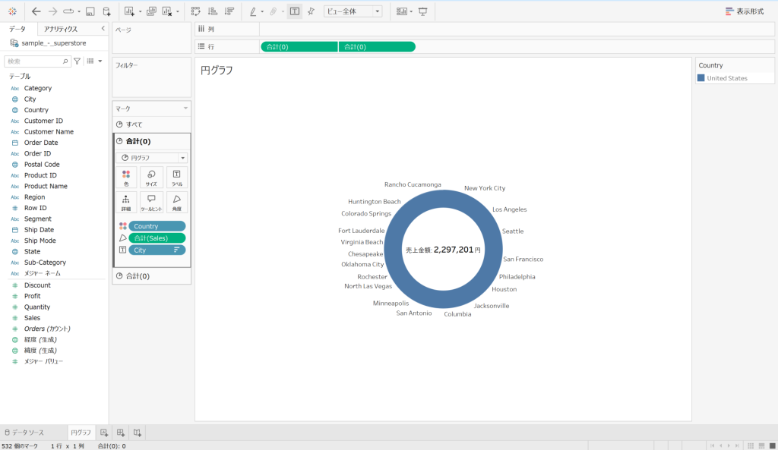778x450 pixels.
Task: Toggle mark labels button in the toolbar
Action: (294, 11)
